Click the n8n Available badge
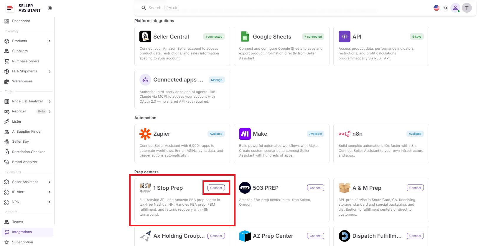 click(415, 134)
